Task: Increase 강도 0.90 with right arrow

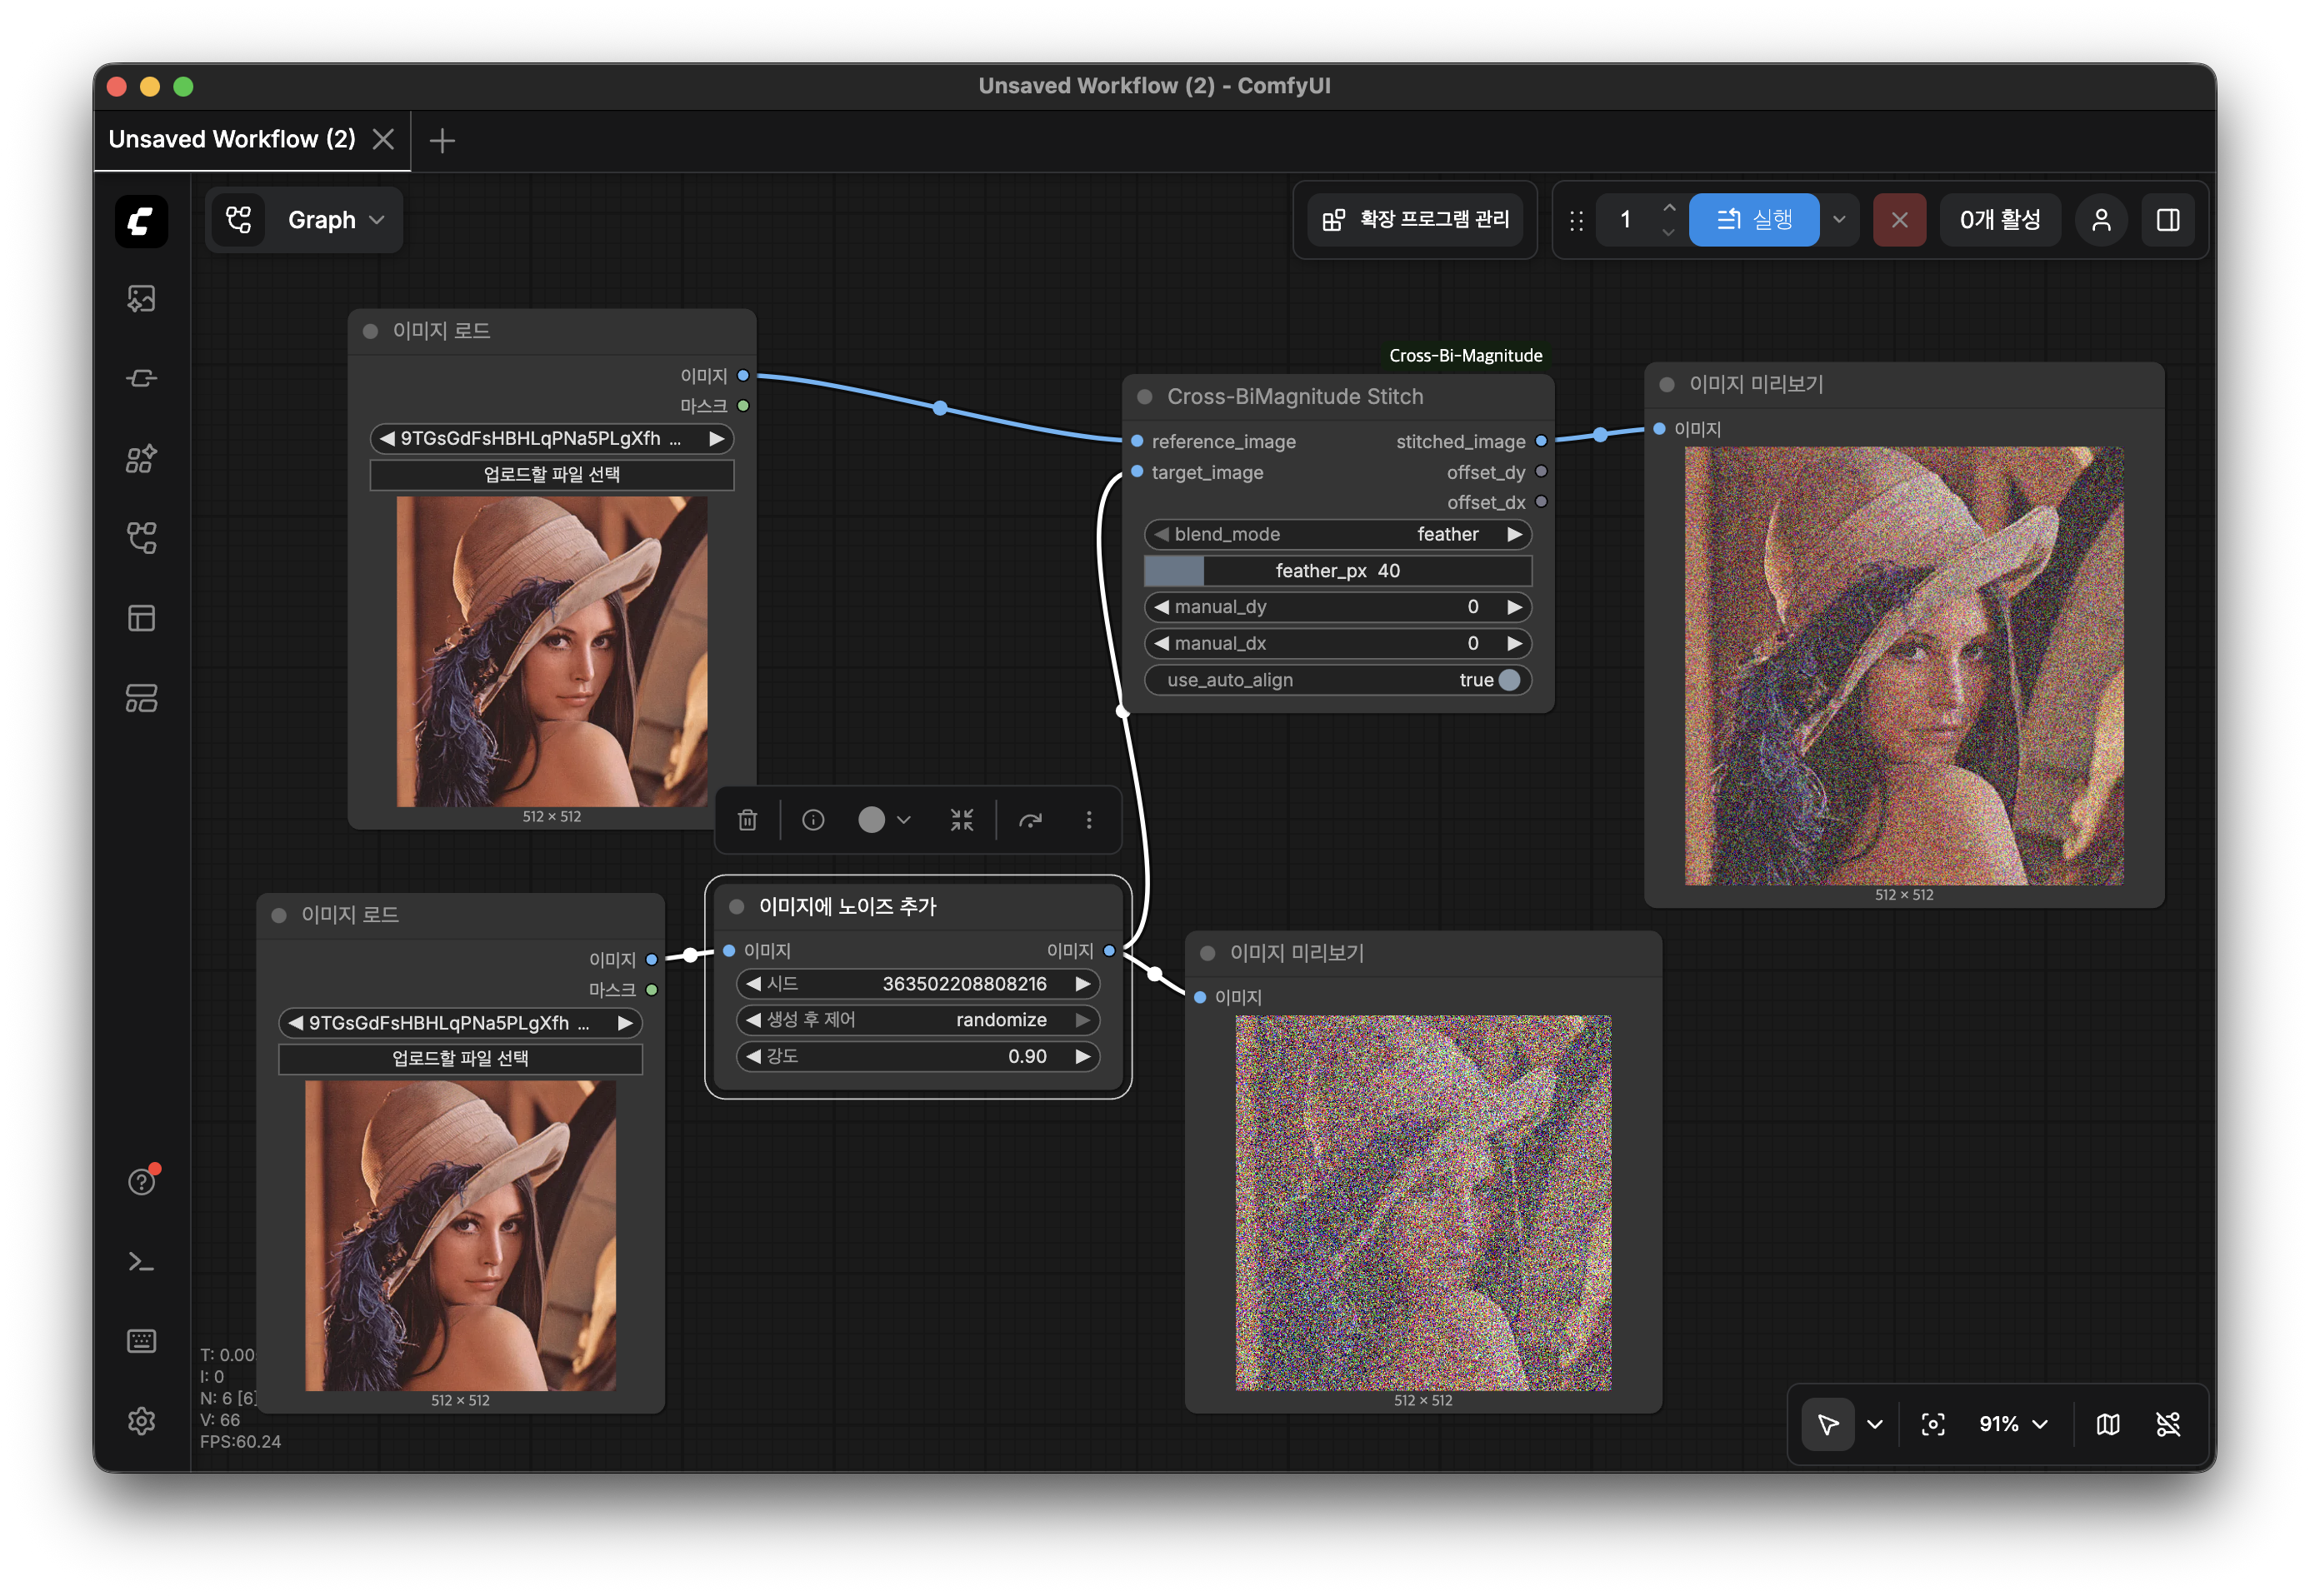Action: [1082, 1057]
